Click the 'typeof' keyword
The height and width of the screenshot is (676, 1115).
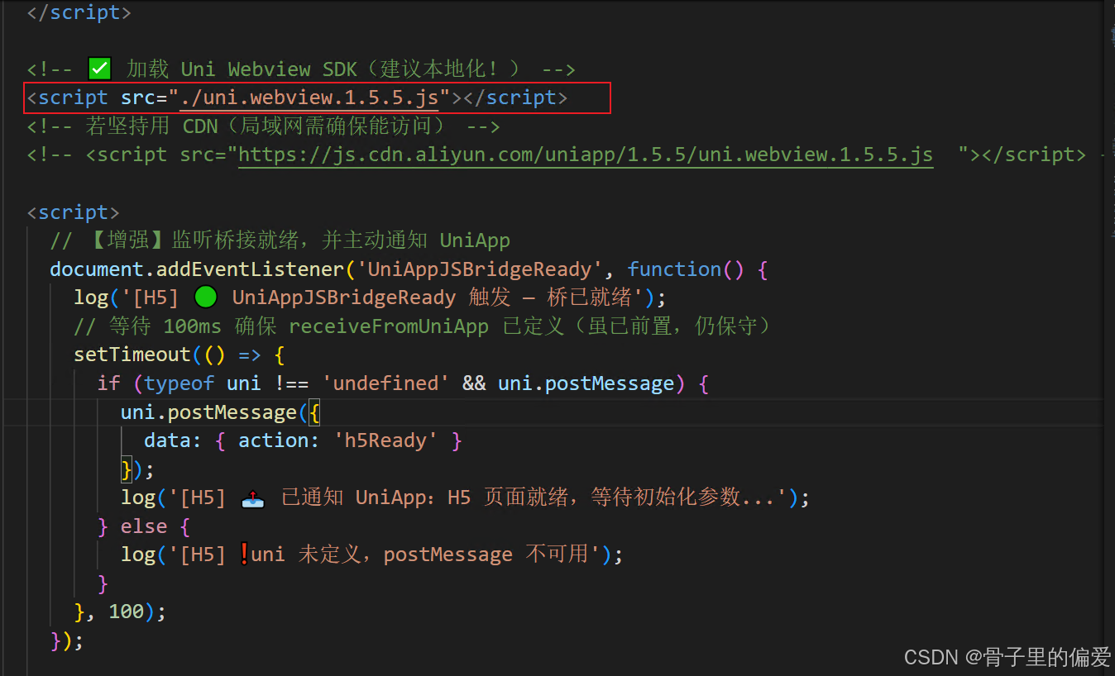[x=179, y=383]
